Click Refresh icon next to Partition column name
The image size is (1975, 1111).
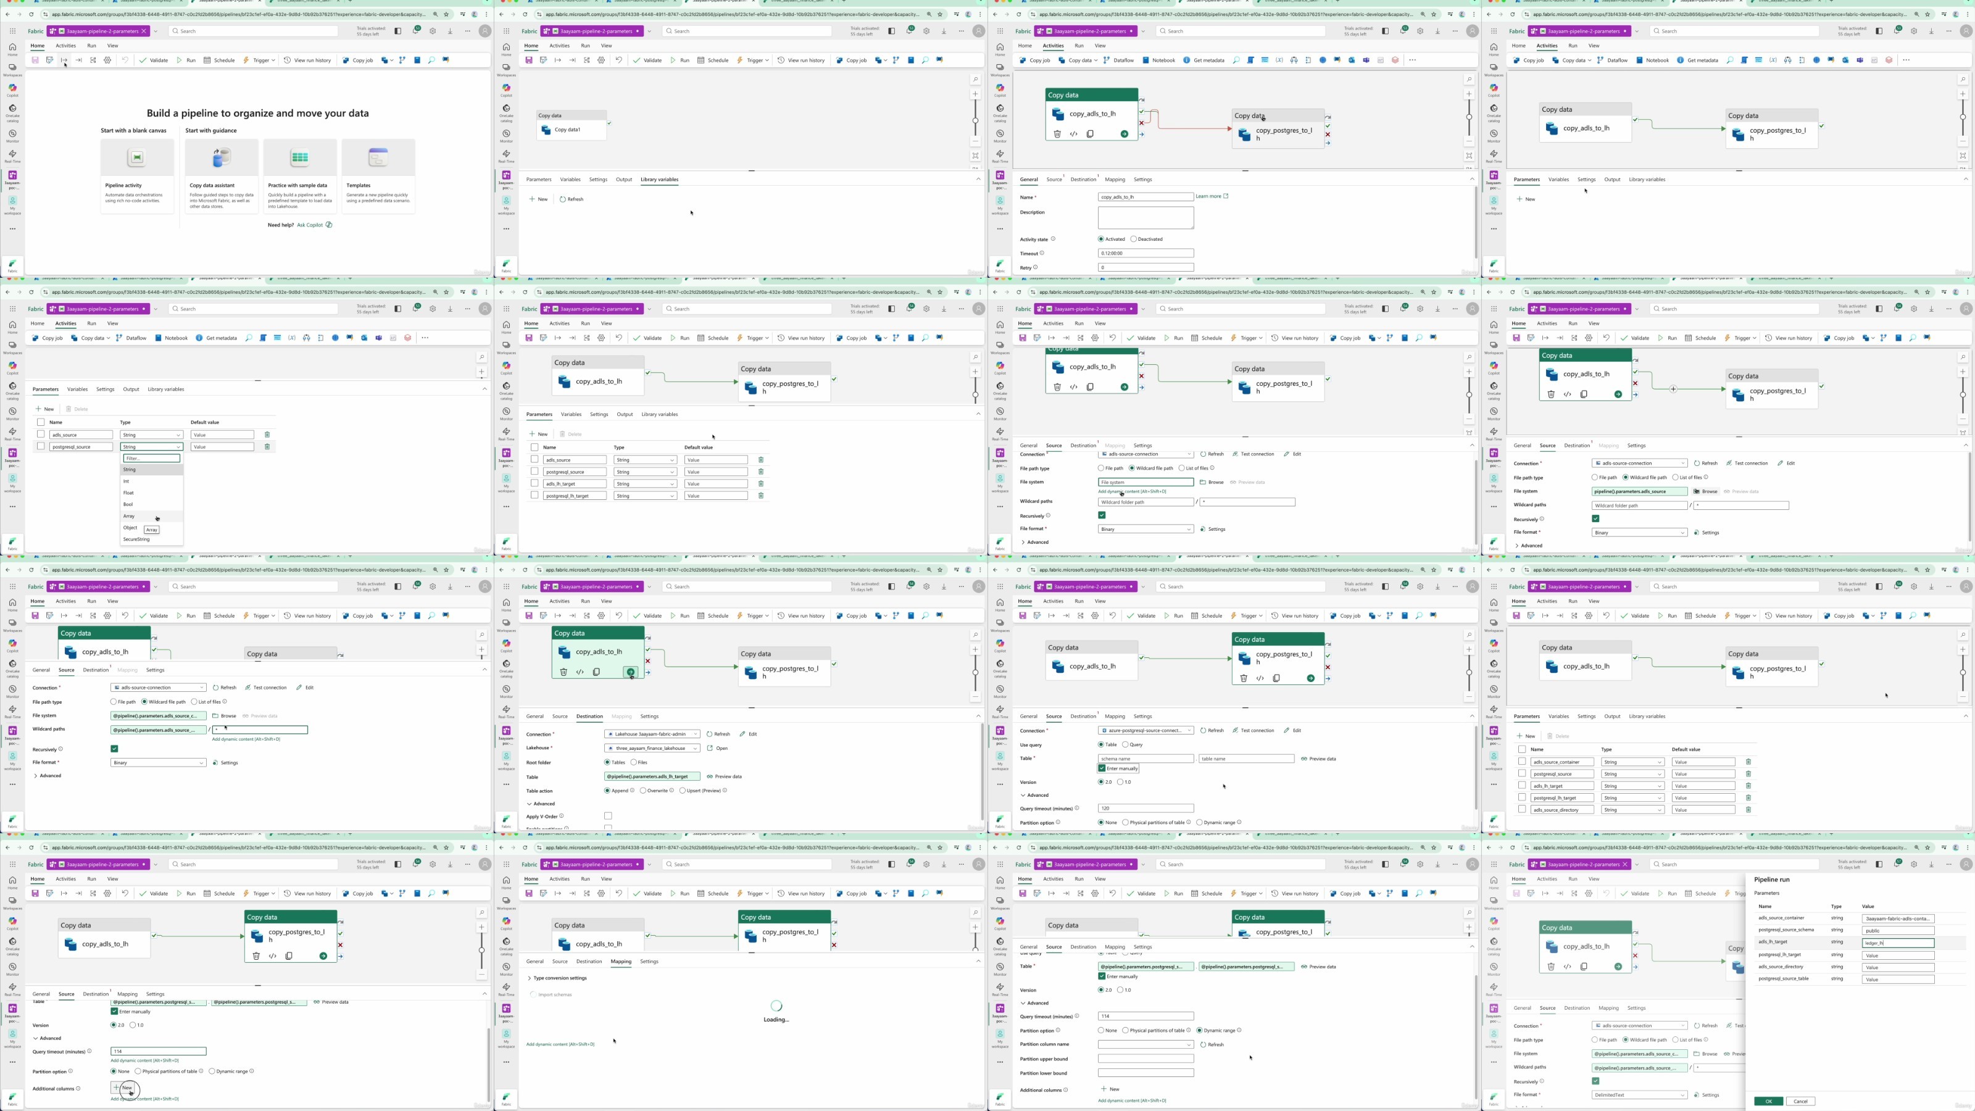pos(1204,1045)
